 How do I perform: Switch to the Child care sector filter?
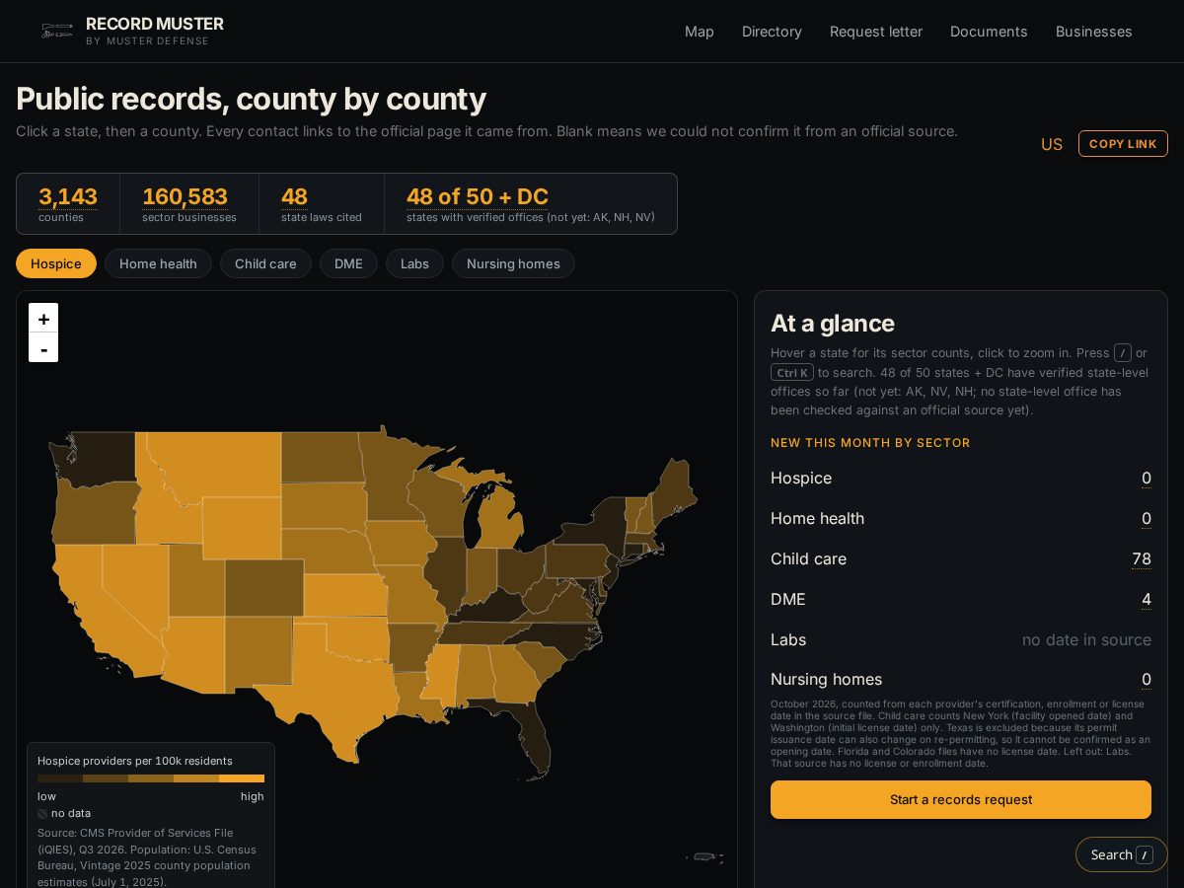(x=265, y=263)
